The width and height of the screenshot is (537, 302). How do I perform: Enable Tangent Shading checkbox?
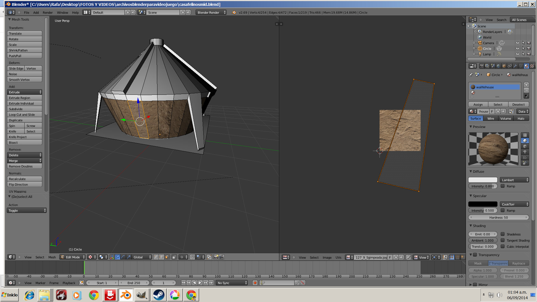pyautogui.click(x=503, y=240)
